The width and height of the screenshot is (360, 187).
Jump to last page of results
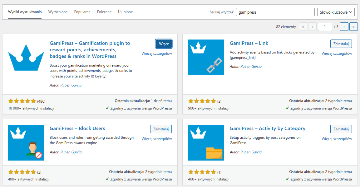(353, 27)
